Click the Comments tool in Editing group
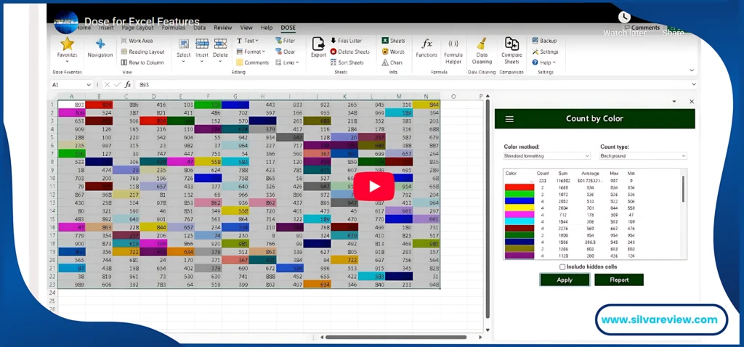 [252, 62]
